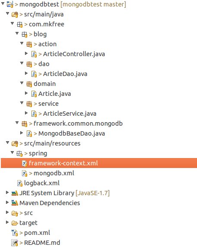Click the Maven Dependencies library icon
Screen dimensions: 197x247
pos(15,203)
